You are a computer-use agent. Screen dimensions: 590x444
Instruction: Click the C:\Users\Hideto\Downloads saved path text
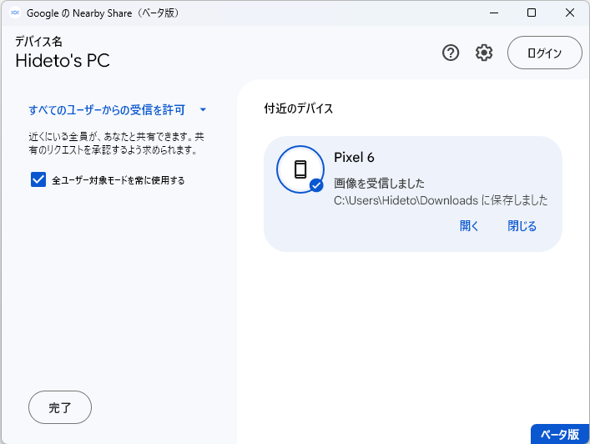pos(441,200)
